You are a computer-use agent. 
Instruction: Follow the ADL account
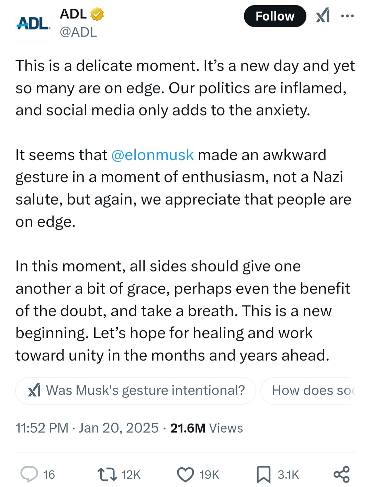pos(275,16)
